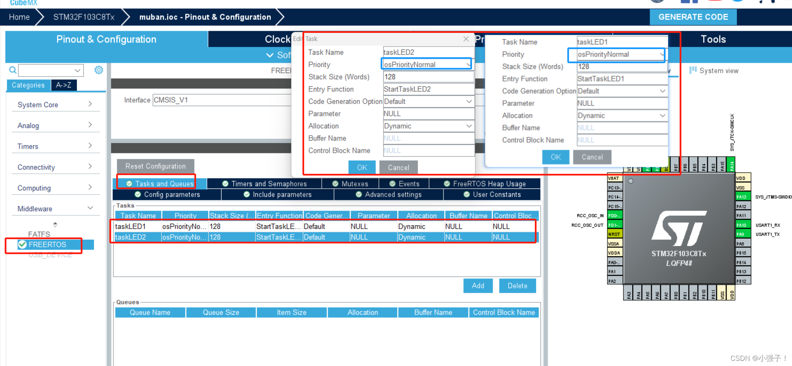
Task: Open the Mutexes tab
Action: pos(350,184)
